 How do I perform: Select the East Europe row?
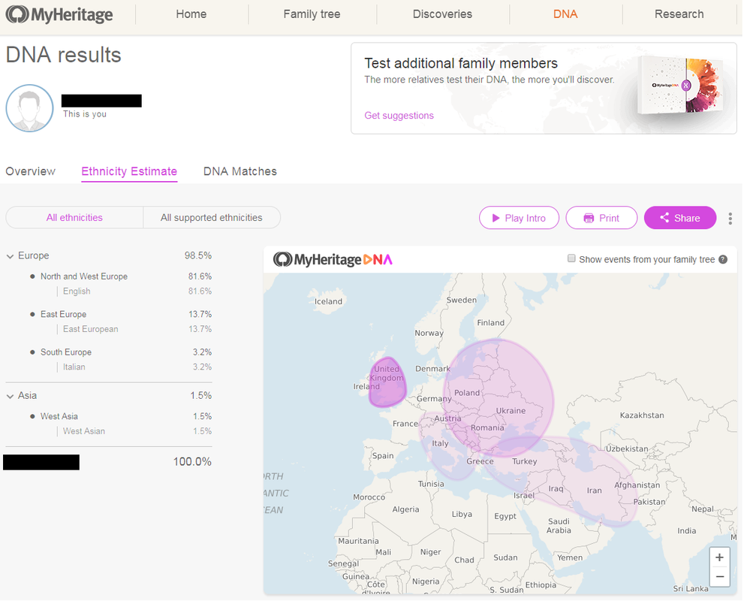(x=121, y=314)
